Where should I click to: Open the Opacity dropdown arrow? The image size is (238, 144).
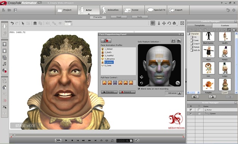click(x=71, y=24)
